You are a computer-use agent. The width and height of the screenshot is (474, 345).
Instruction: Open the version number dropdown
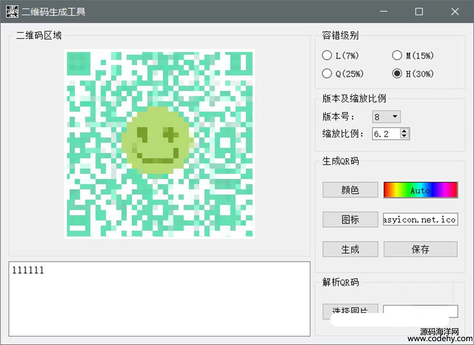pyautogui.click(x=394, y=117)
